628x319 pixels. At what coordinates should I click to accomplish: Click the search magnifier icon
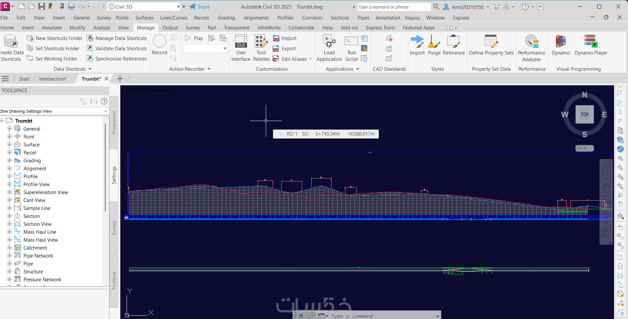[x=436, y=7]
